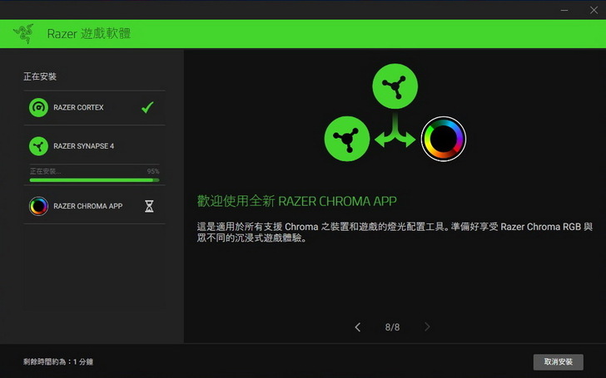Click the green split arrow in illustration

pyautogui.click(x=395, y=130)
